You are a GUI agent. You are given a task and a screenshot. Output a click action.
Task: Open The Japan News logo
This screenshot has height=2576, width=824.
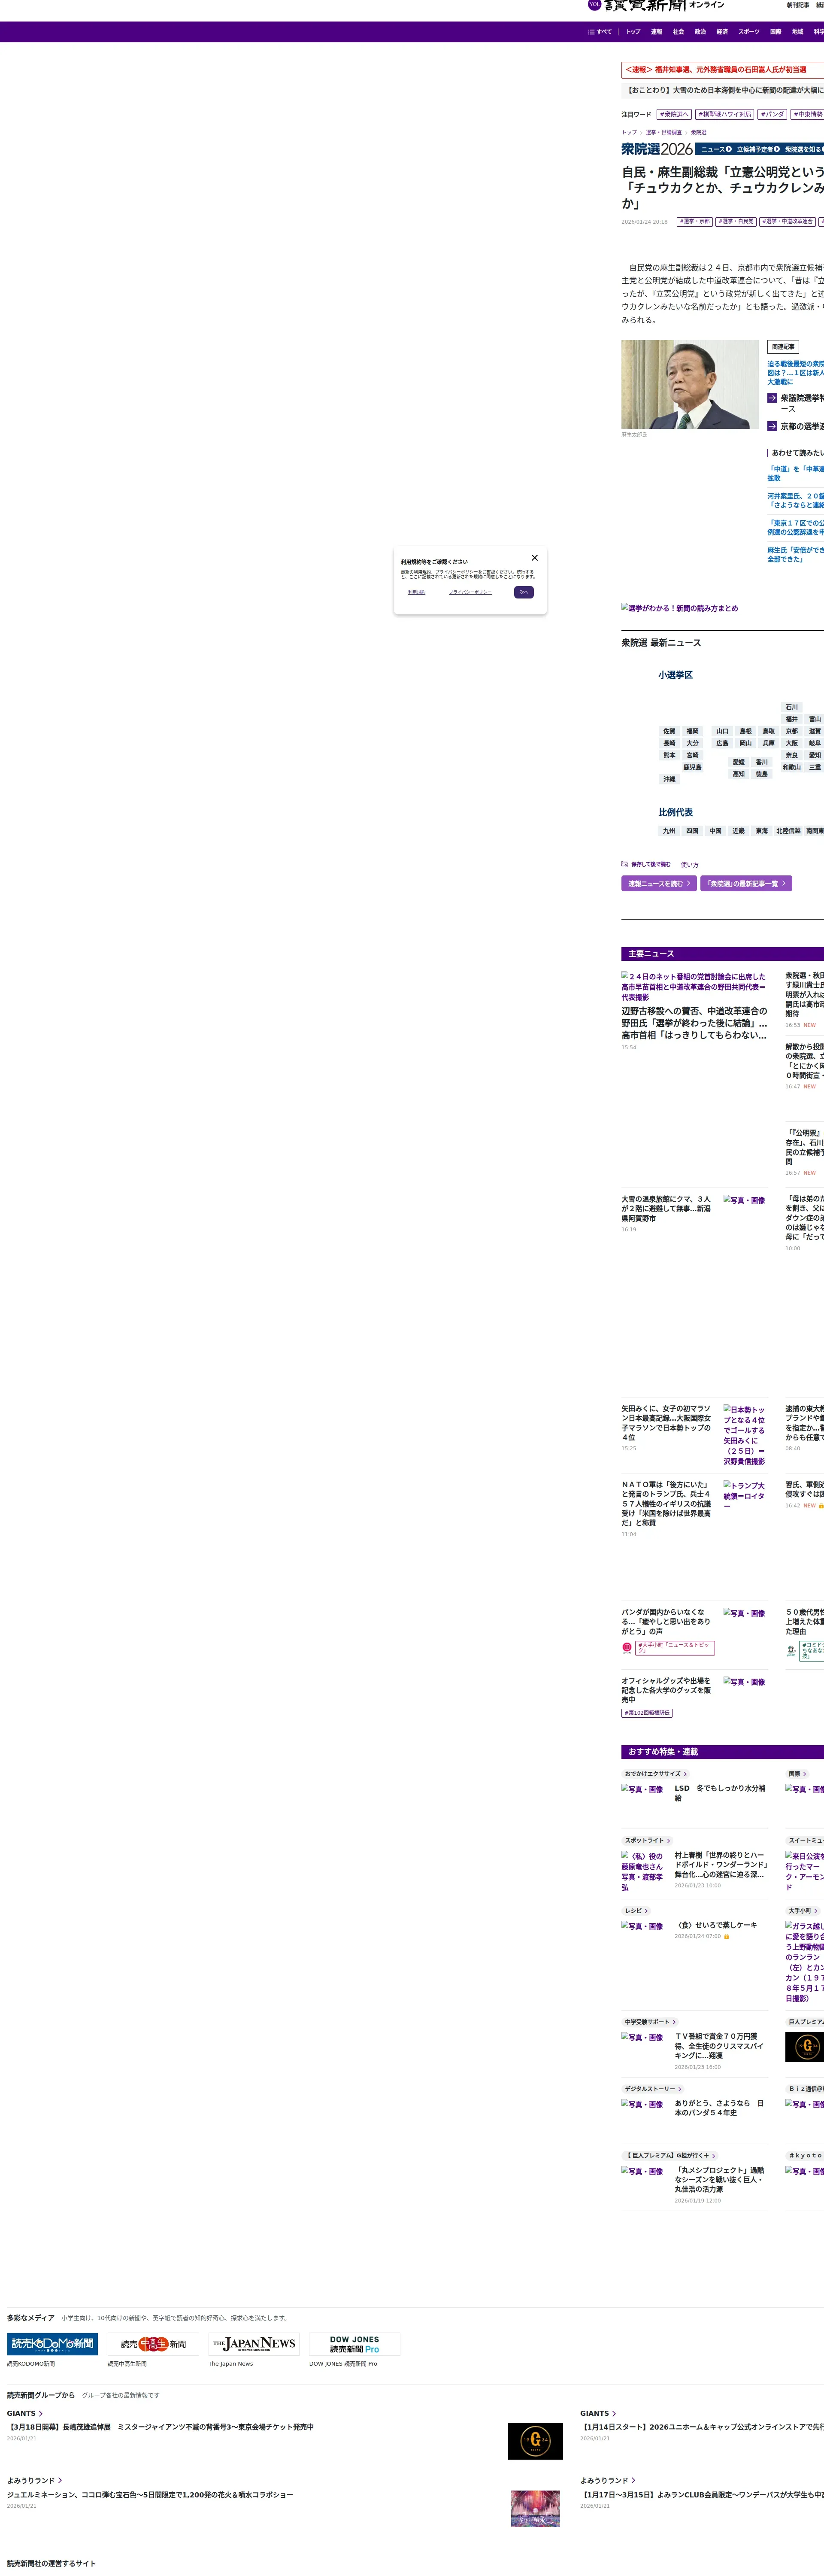[x=254, y=2344]
